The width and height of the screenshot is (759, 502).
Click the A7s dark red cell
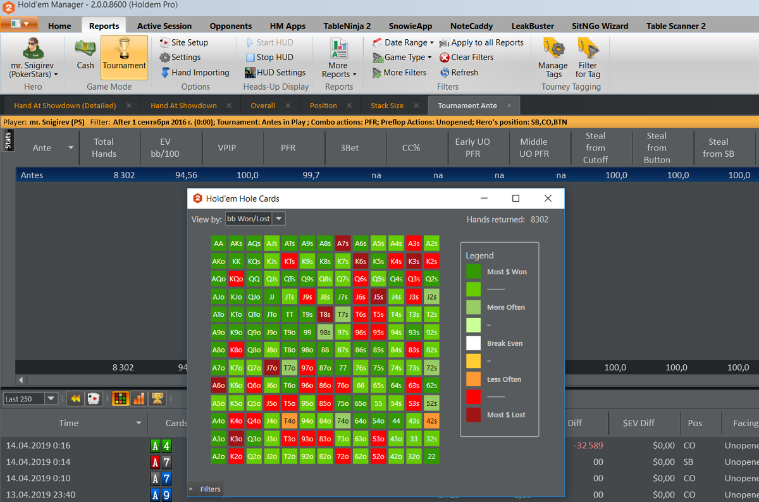[343, 243]
